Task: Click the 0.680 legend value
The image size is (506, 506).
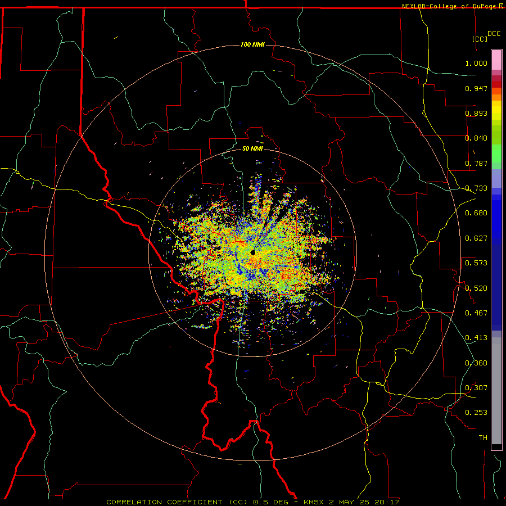Action: point(476,213)
